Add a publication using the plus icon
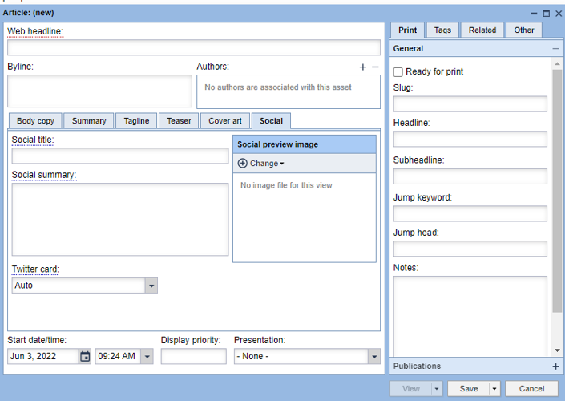Image resolution: width=565 pixels, height=401 pixels. click(556, 367)
